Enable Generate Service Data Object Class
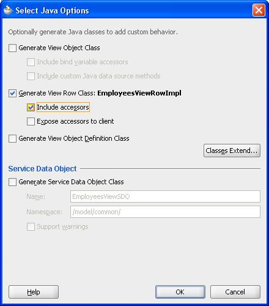 point(12,182)
